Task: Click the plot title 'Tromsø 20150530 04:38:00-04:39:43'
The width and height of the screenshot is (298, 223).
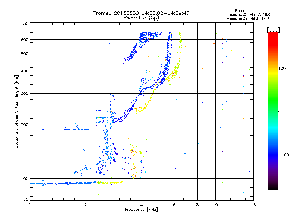Action: pos(141,13)
